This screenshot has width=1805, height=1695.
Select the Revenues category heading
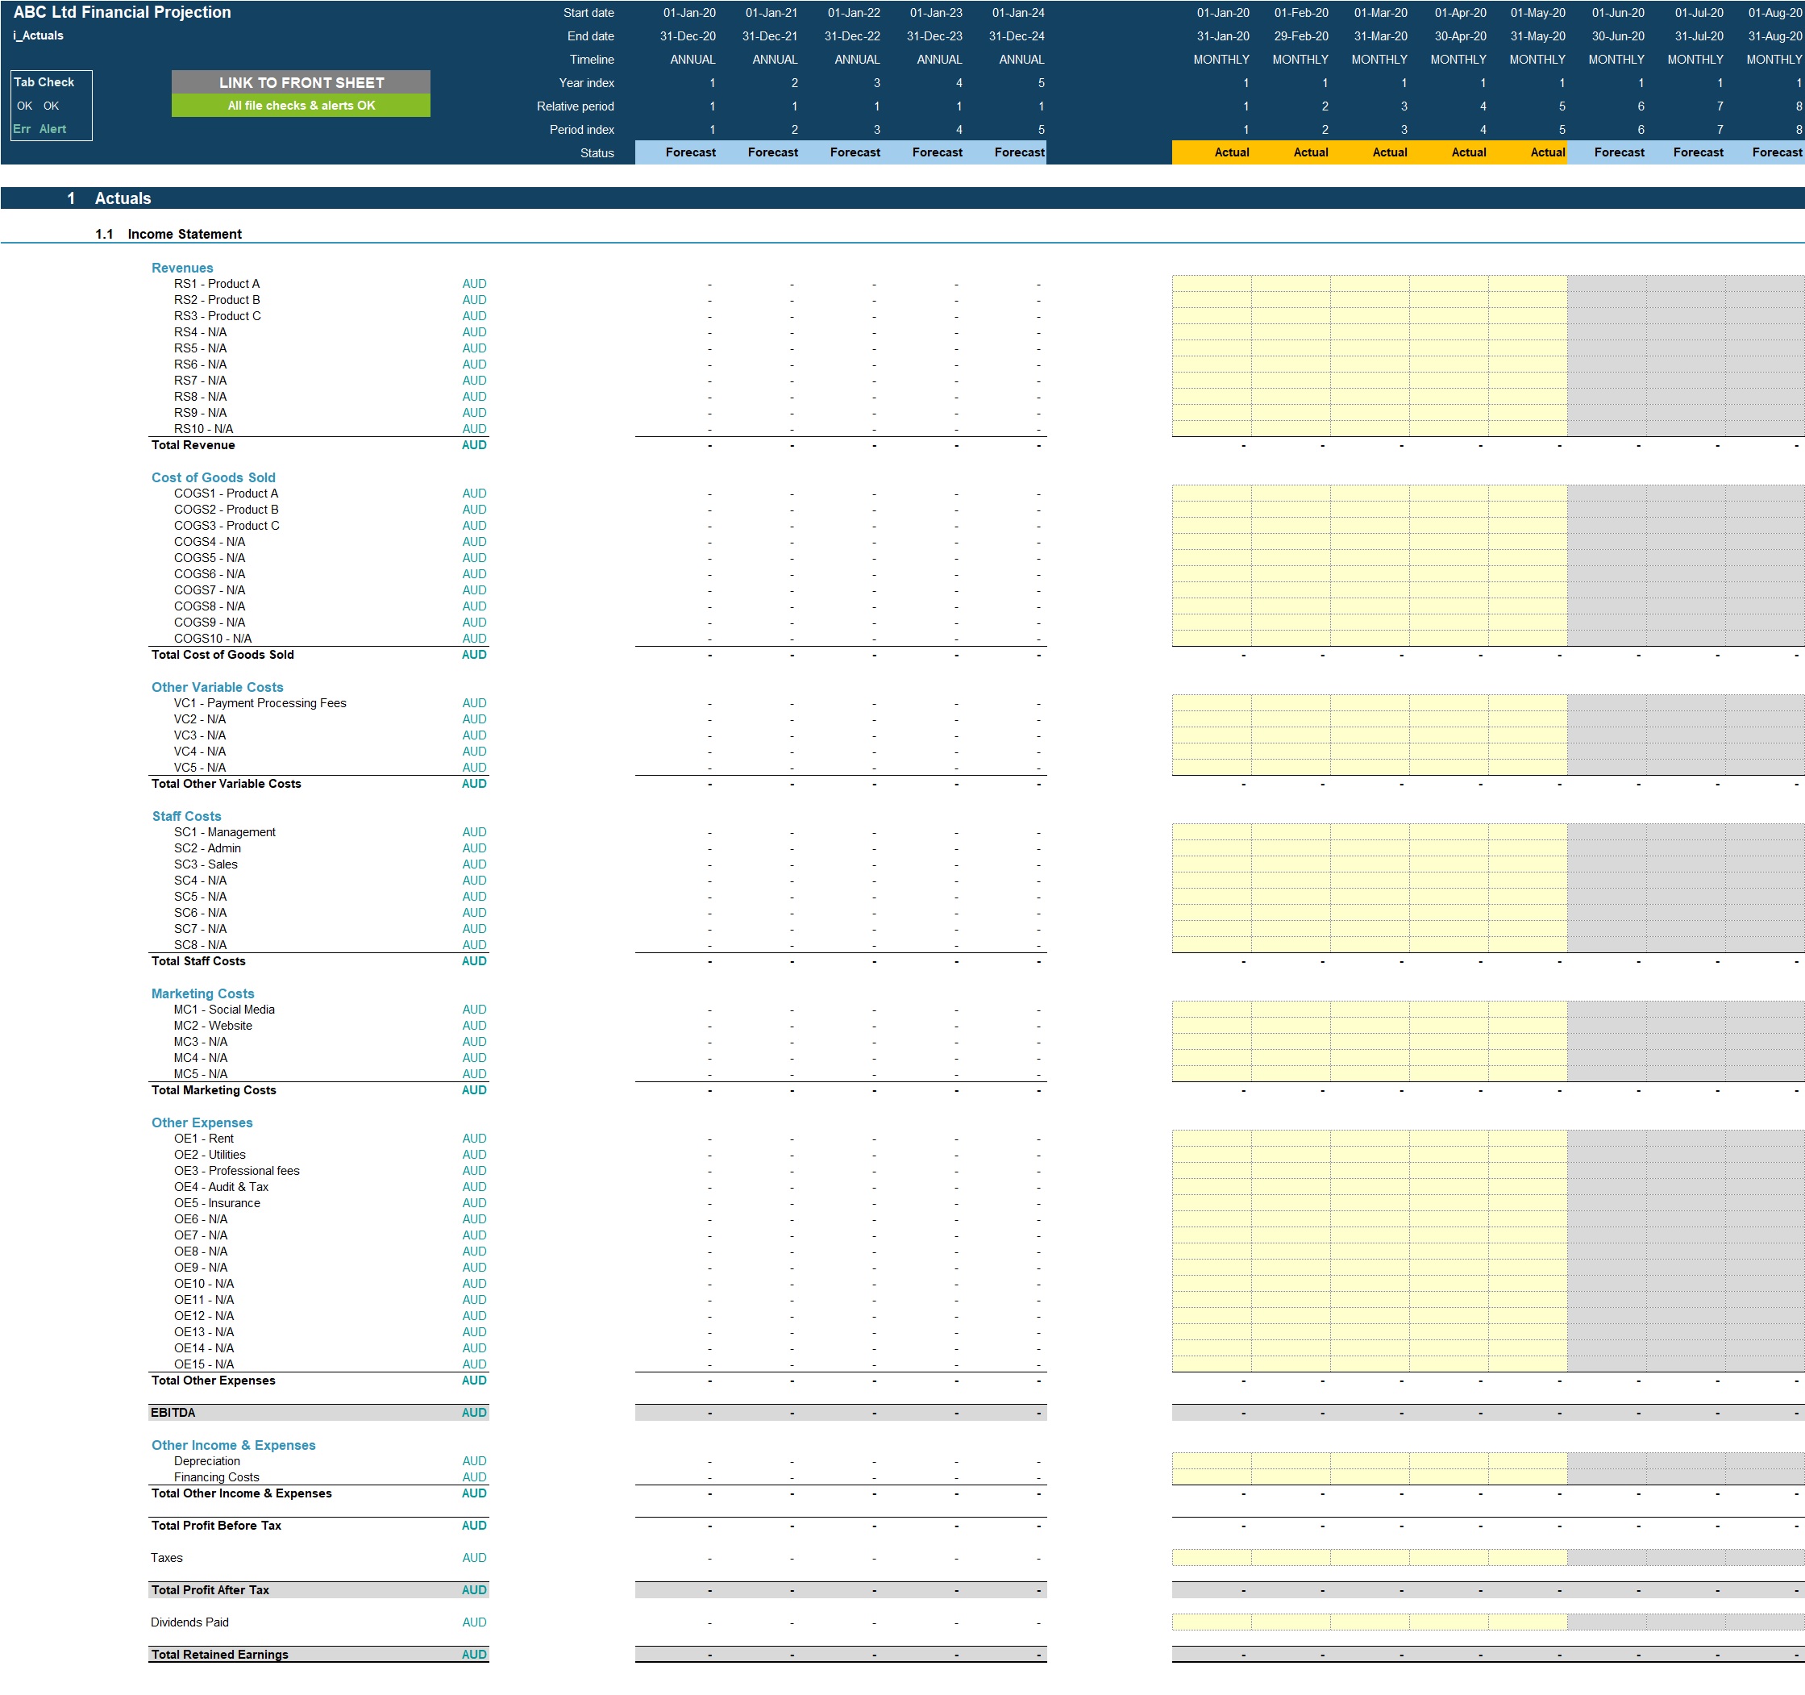pos(182,268)
